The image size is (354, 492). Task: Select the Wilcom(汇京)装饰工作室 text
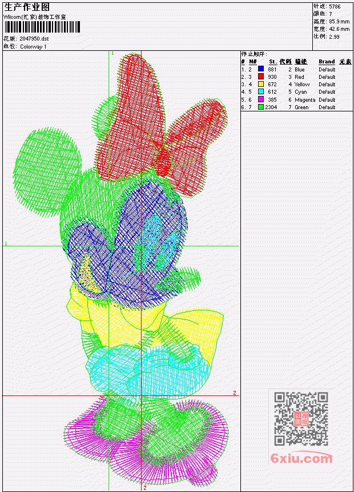35,17
